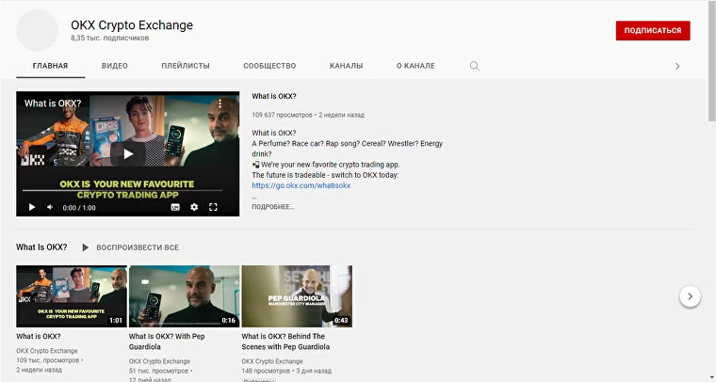Click the featured video's progress bar
Viewport: 716px width, 382px height.
coord(128,196)
